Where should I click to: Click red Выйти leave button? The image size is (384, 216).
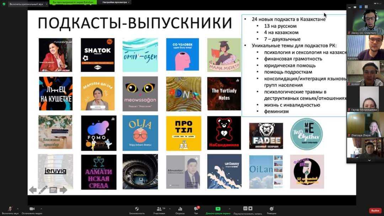pos(375,210)
